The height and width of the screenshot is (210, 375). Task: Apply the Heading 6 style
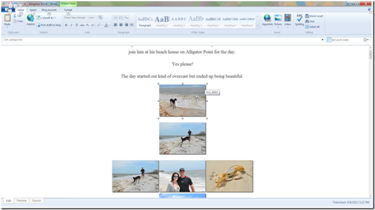pyautogui.click(x=247, y=21)
